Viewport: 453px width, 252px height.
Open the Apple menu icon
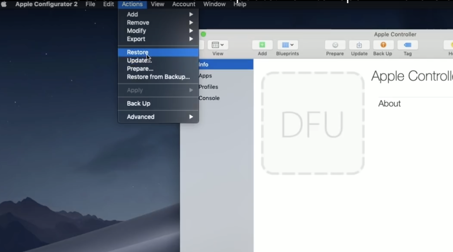click(x=4, y=4)
